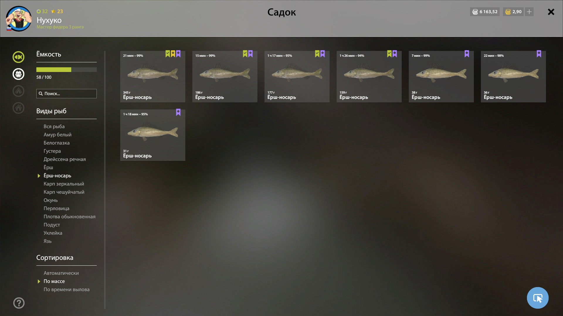The image size is (563, 316).
Task: Open the help question mark icon
Action: tap(19, 303)
